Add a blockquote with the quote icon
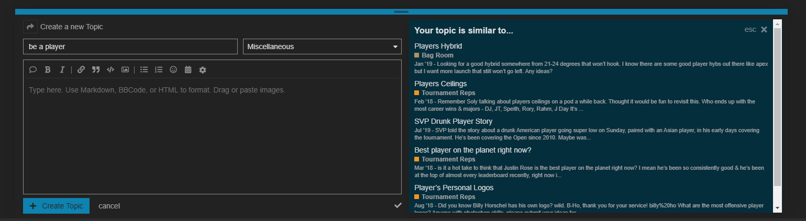Screen dimensions: 806x221 click(96, 69)
